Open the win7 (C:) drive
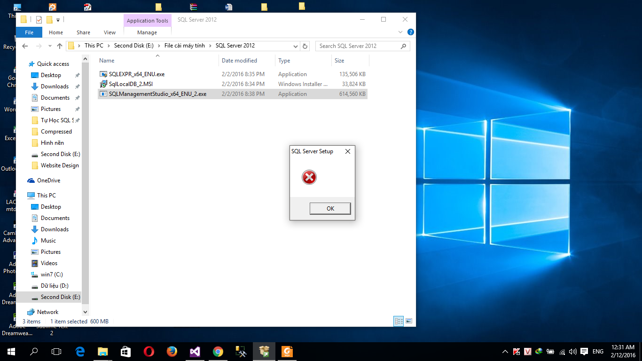The height and width of the screenshot is (361, 642). (x=52, y=275)
